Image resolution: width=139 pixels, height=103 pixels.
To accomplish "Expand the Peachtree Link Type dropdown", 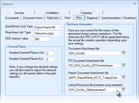I will (60, 33).
